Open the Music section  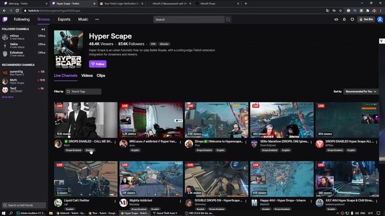pos(83,19)
